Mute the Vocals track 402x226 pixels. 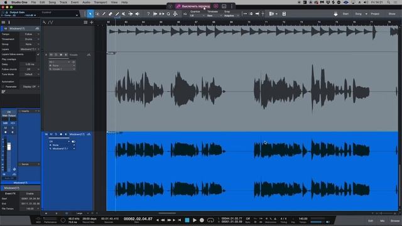51,55
